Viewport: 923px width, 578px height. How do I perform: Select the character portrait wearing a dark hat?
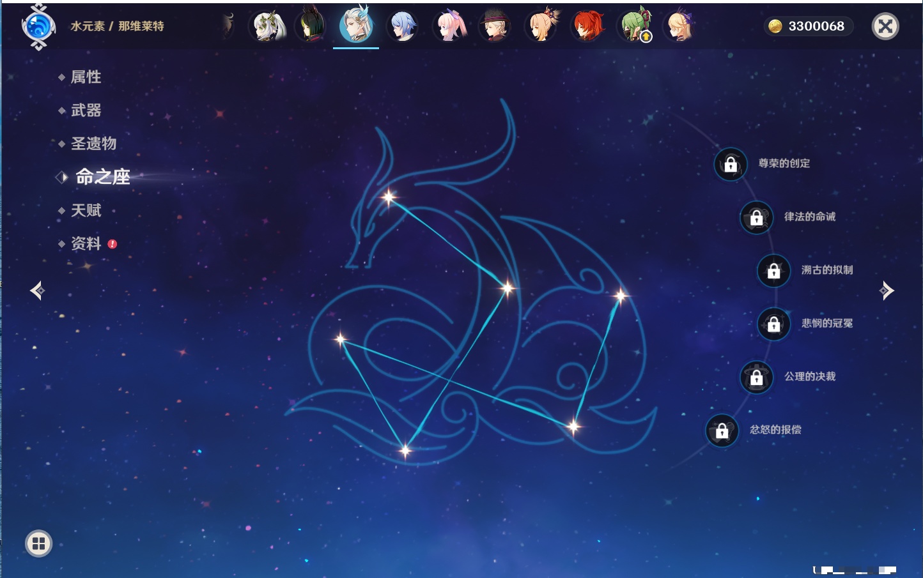495,27
